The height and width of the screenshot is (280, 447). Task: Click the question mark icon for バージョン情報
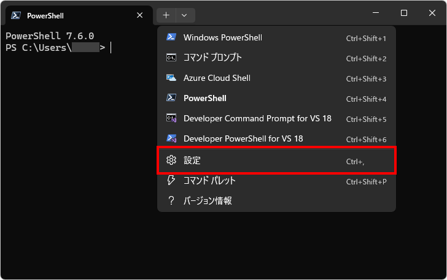pyautogui.click(x=171, y=200)
